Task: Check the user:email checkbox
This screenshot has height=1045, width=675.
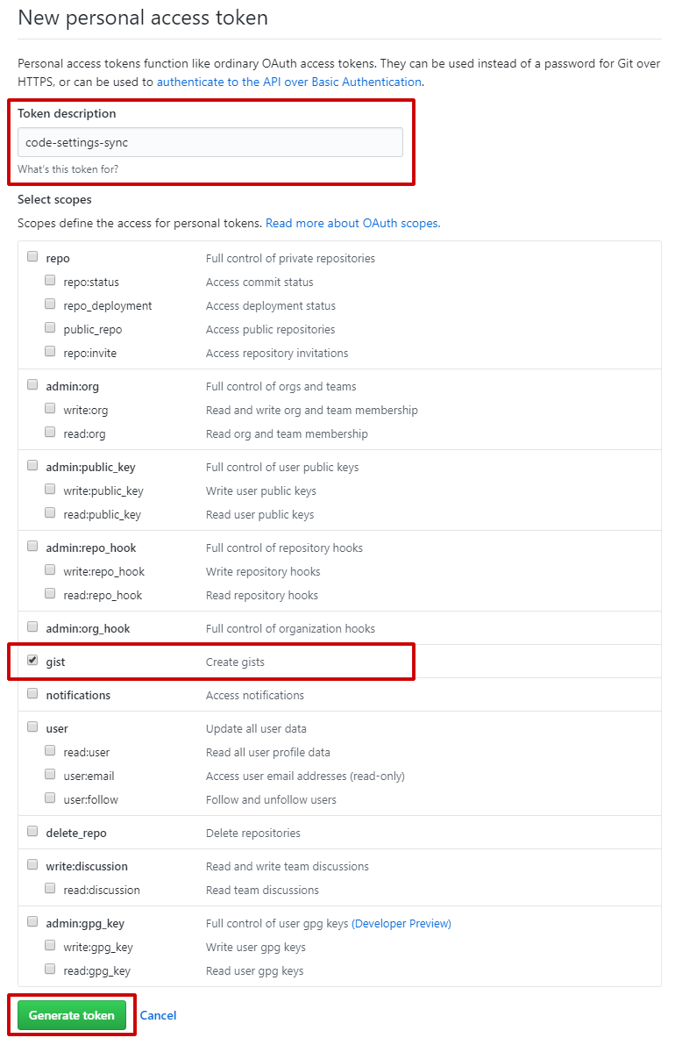Action: click(x=50, y=775)
